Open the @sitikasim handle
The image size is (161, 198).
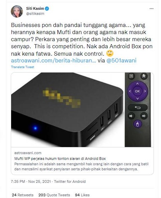pyautogui.click(x=35, y=13)
